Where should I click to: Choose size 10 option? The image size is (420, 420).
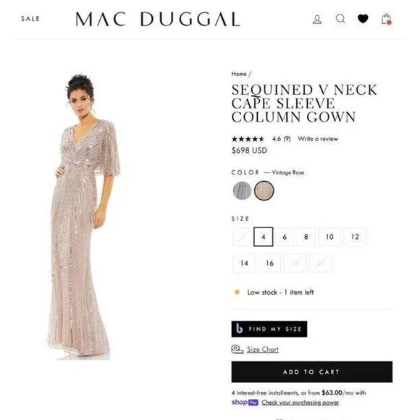click(x=329, y=237)
